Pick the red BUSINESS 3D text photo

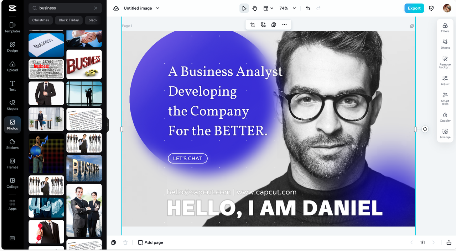[x=84, y=64]
